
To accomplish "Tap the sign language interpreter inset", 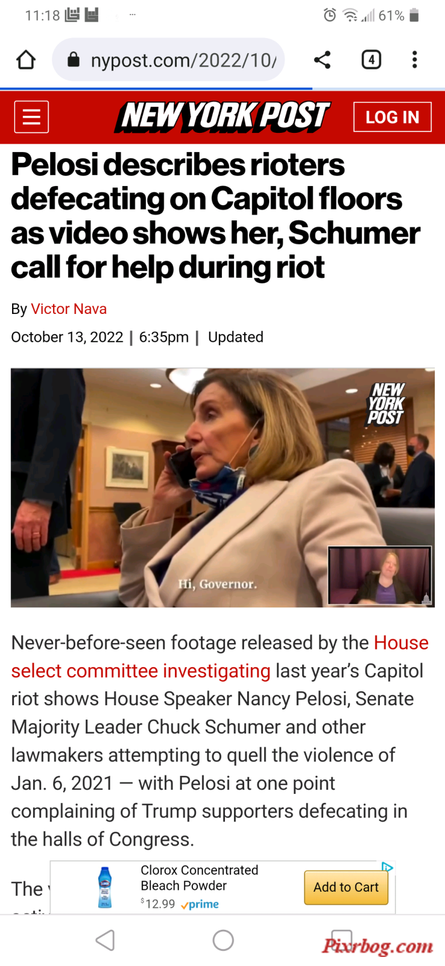I will coord(380,575).
